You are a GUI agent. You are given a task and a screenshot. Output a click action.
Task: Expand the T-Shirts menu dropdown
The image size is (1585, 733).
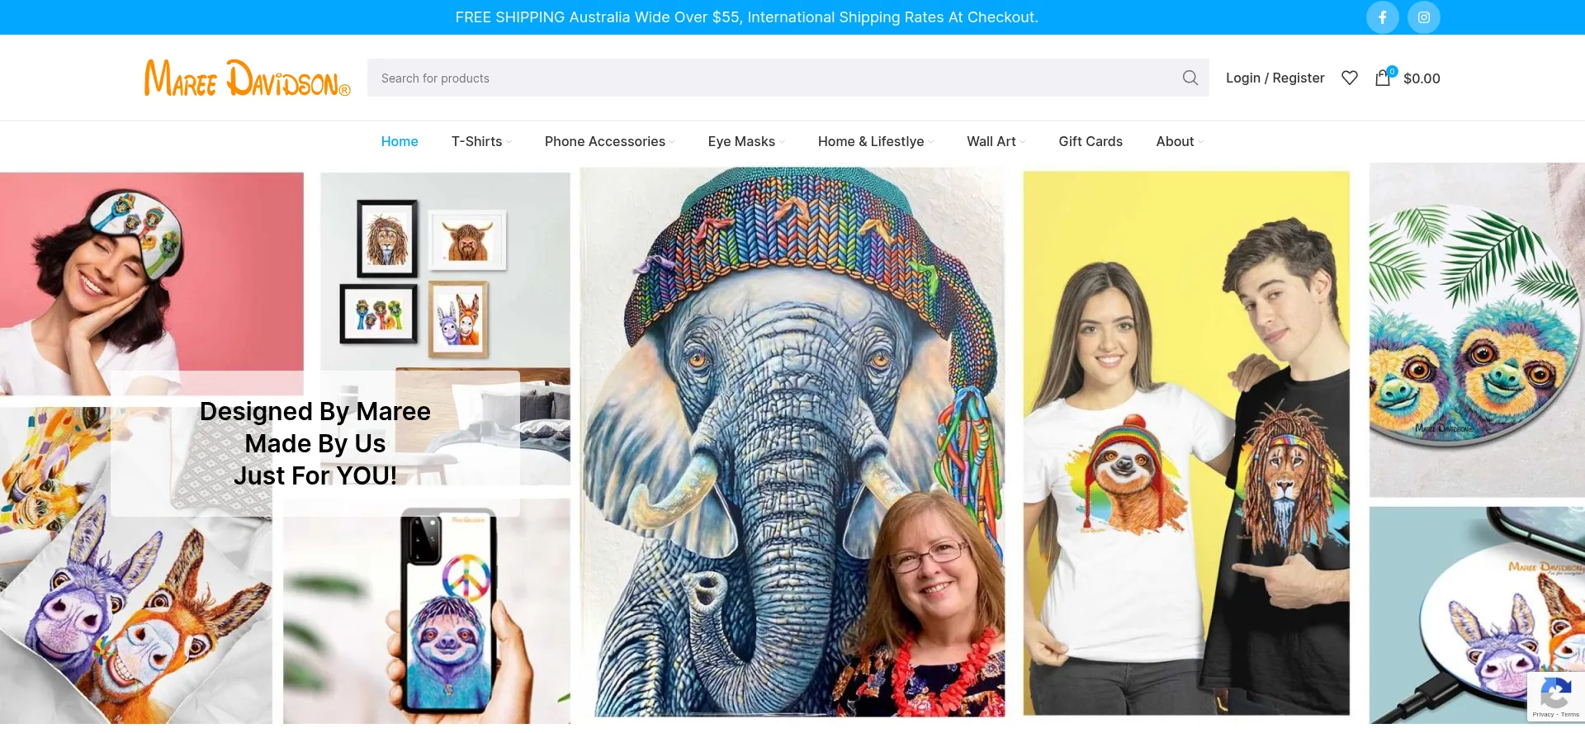pos(481,142)
